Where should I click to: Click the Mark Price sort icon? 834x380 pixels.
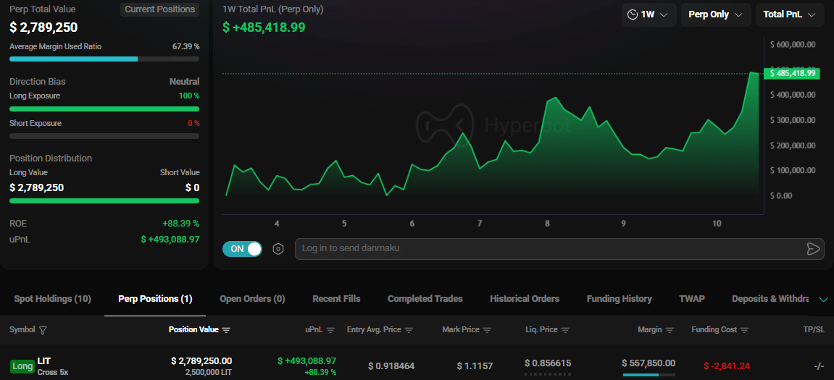click(x=487, y=330)
